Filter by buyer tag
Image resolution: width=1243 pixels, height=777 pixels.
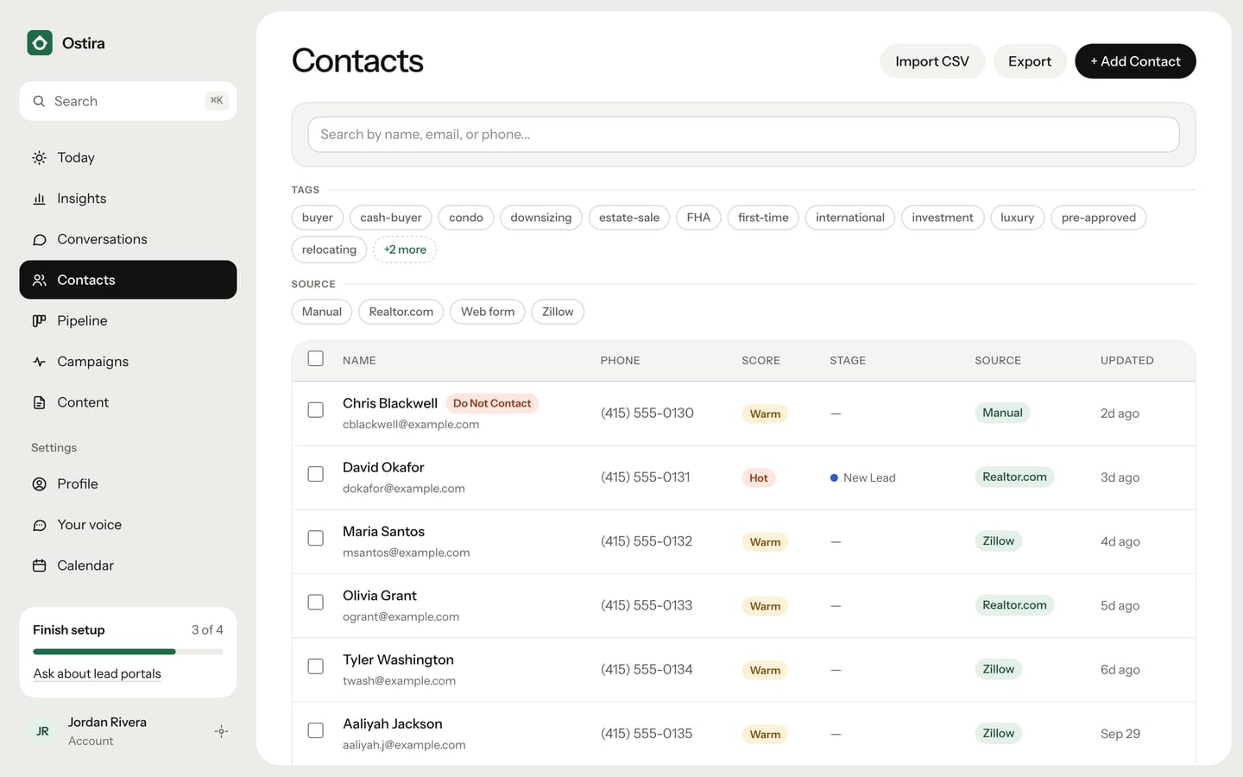click(x=318, y=218)
